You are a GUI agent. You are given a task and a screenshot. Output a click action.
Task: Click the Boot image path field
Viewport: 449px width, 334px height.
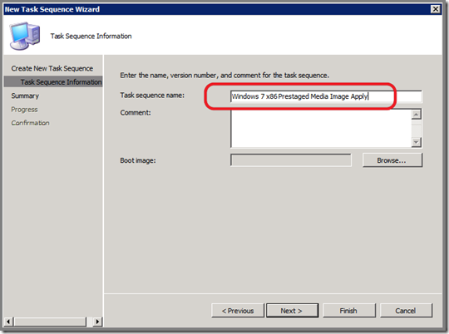291,160
